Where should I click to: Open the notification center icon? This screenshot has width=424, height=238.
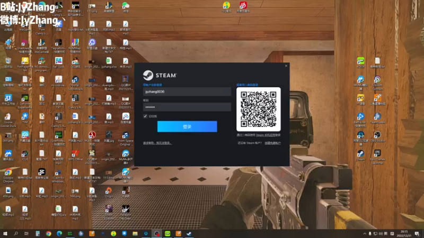coord(417,234)
